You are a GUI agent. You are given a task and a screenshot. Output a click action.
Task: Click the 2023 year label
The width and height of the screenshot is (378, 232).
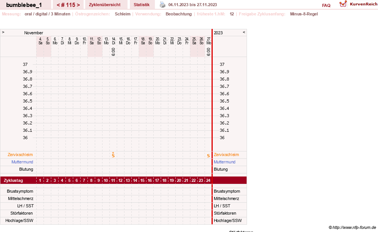pyautogui.click(x=218, y=33)
